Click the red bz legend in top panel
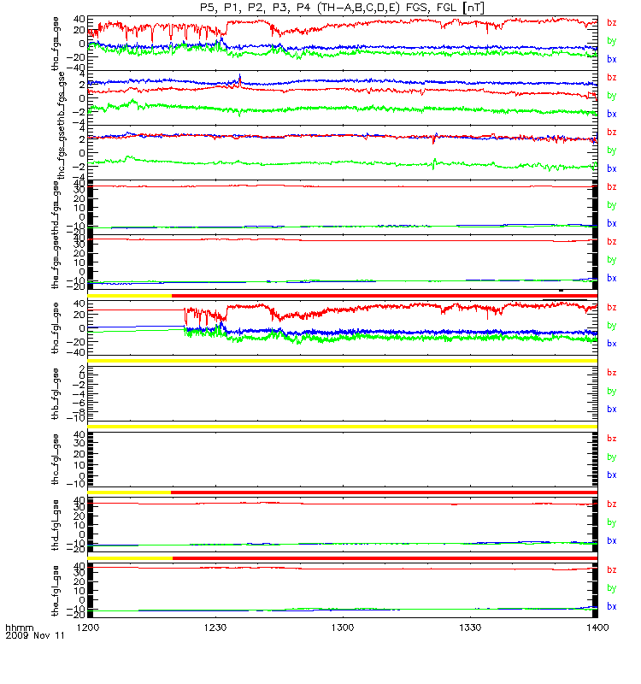Screen dimensions: 641x684 611,22
